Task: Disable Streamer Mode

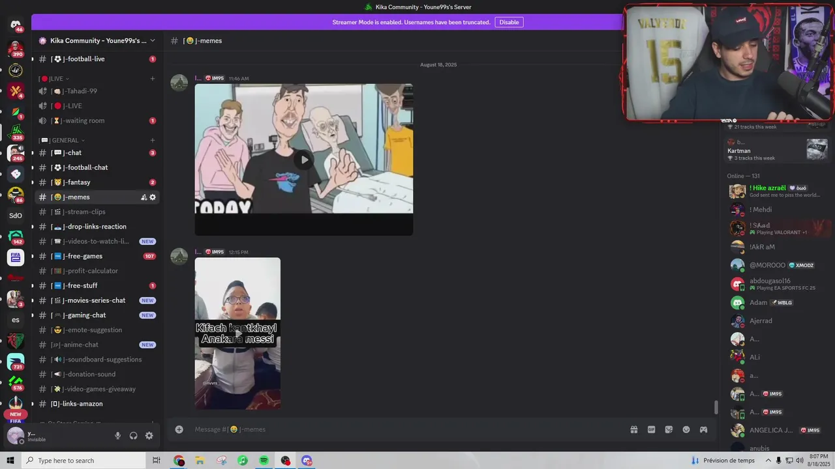Action: [x=509, y=22]
